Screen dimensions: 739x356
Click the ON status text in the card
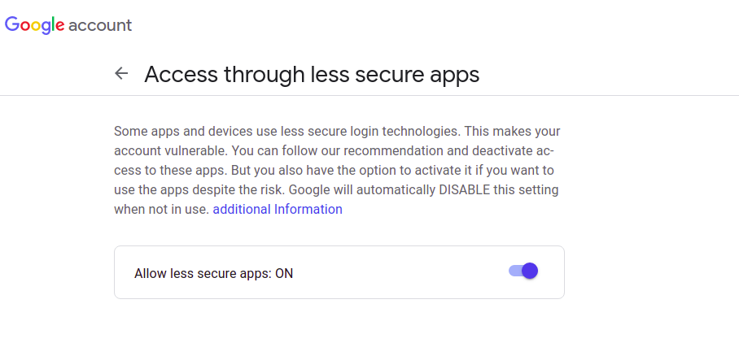284,273
